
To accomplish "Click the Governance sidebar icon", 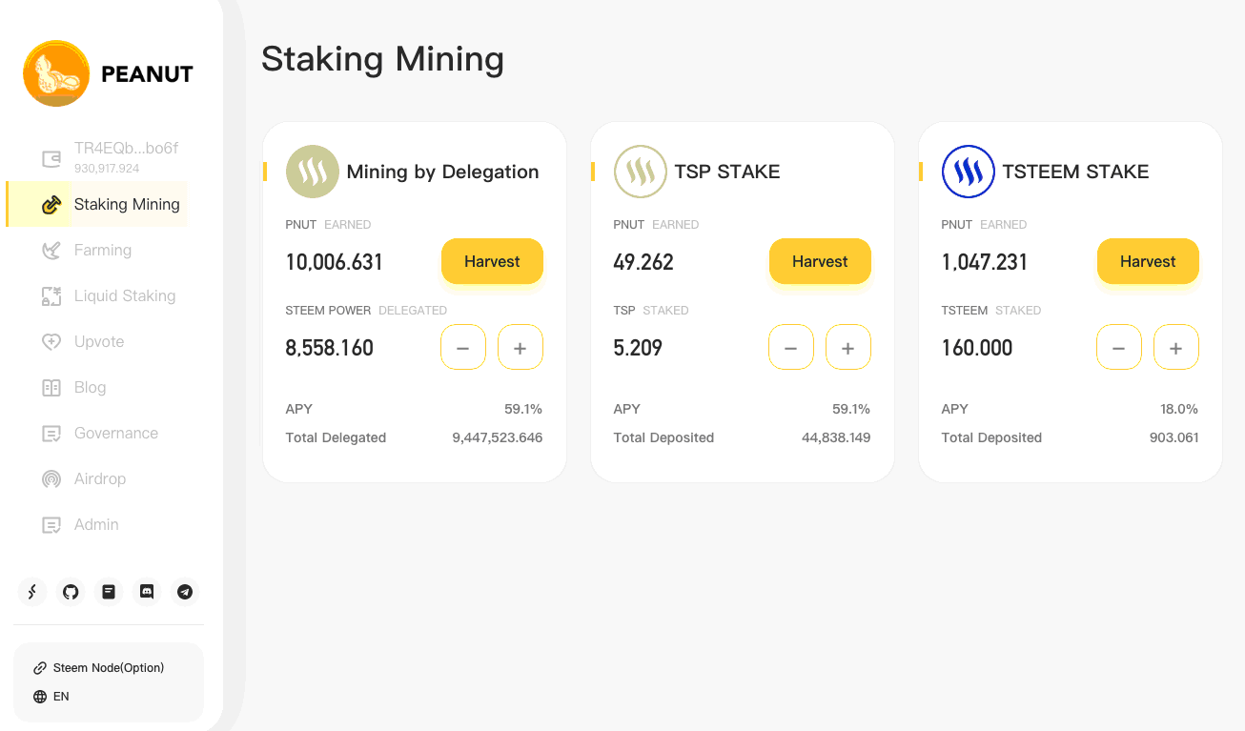I will tap(51, 433).
